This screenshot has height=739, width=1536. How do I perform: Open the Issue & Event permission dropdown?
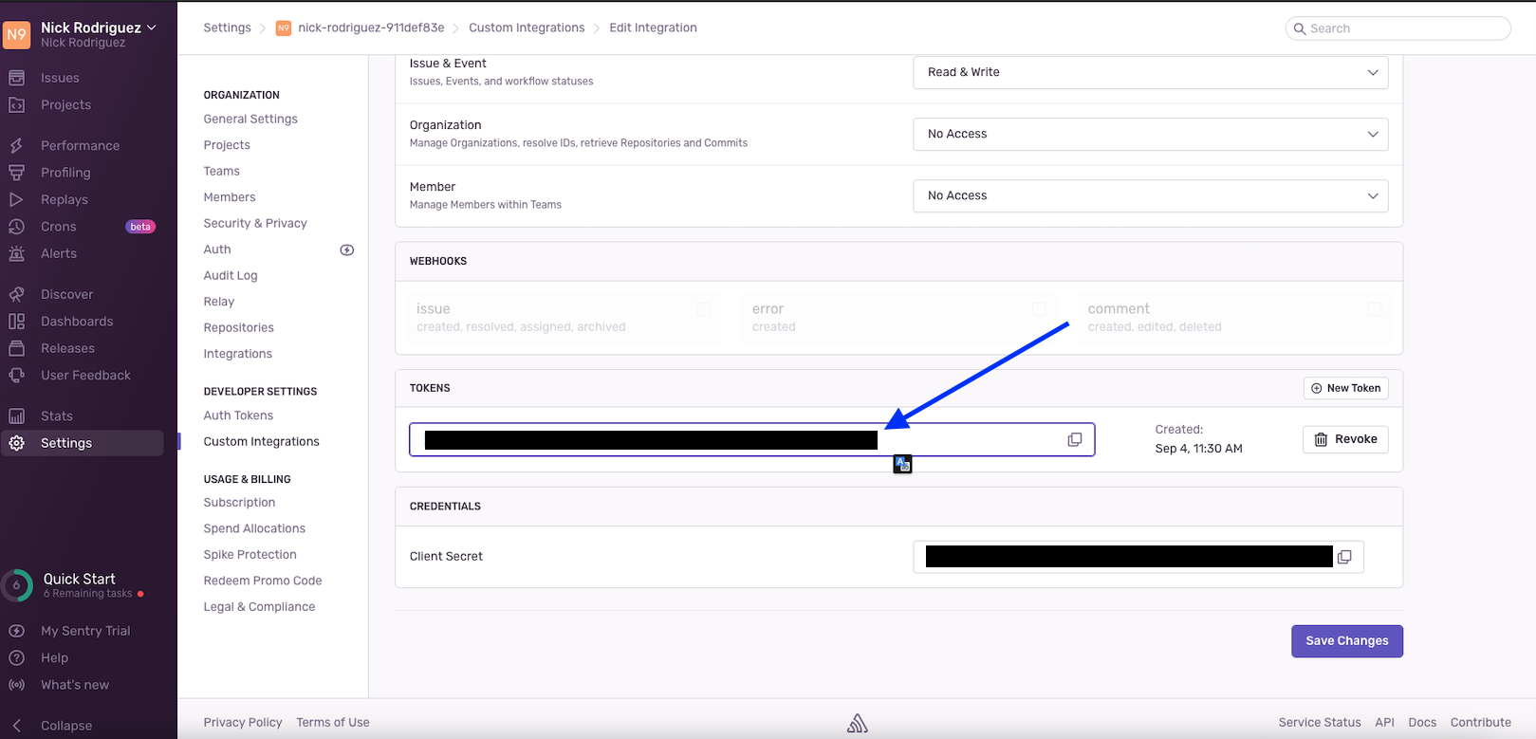(1151, 72)
